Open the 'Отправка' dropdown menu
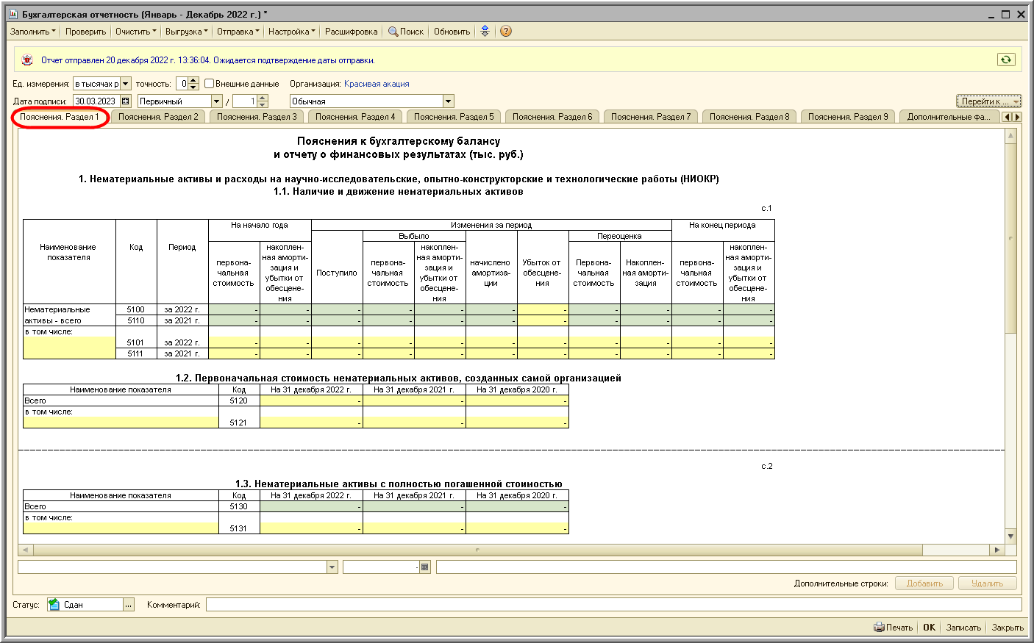This screenshot has height=643, width=1034. click(238, 32)
